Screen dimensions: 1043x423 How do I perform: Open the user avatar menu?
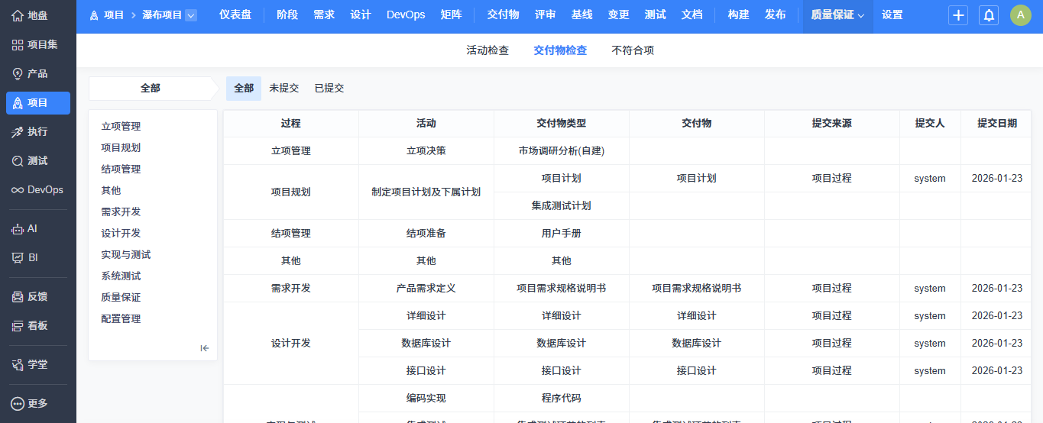pyautogui.click(x=1020, y=15)
